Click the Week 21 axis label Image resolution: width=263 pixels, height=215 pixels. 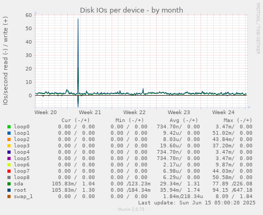pyautogui.click(x=90, y=113)
